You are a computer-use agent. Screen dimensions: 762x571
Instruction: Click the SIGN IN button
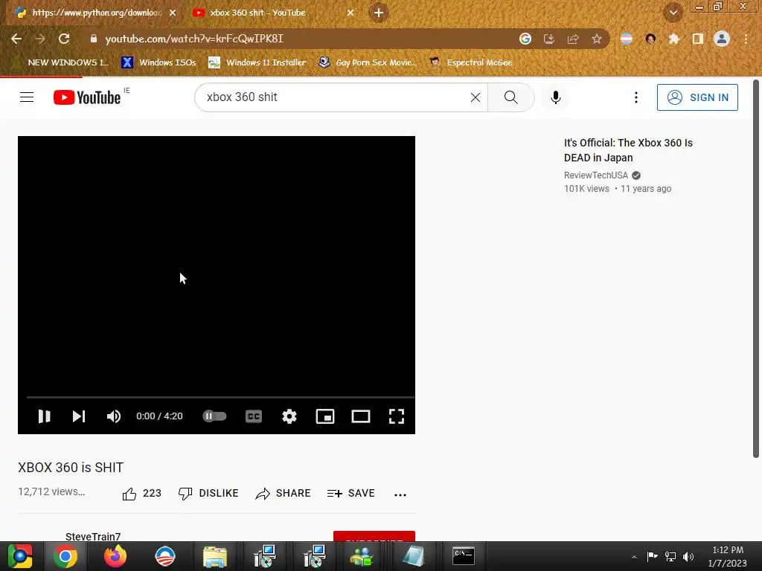pos(697,97)
